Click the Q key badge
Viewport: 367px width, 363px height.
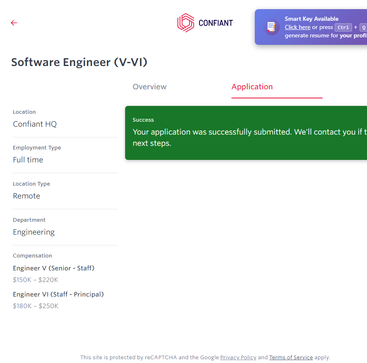coord(363,27)
